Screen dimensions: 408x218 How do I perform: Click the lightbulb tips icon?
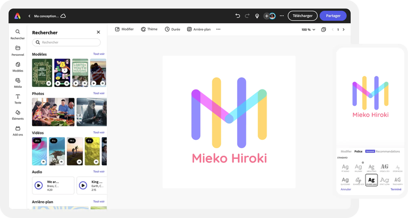coord(257,16)
